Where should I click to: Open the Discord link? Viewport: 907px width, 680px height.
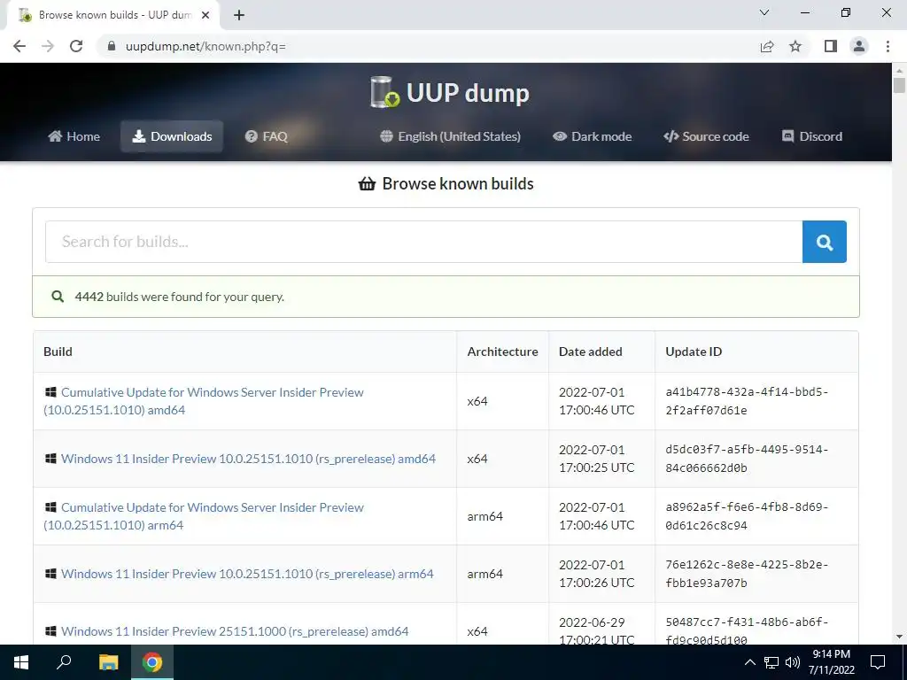[812, 136]
